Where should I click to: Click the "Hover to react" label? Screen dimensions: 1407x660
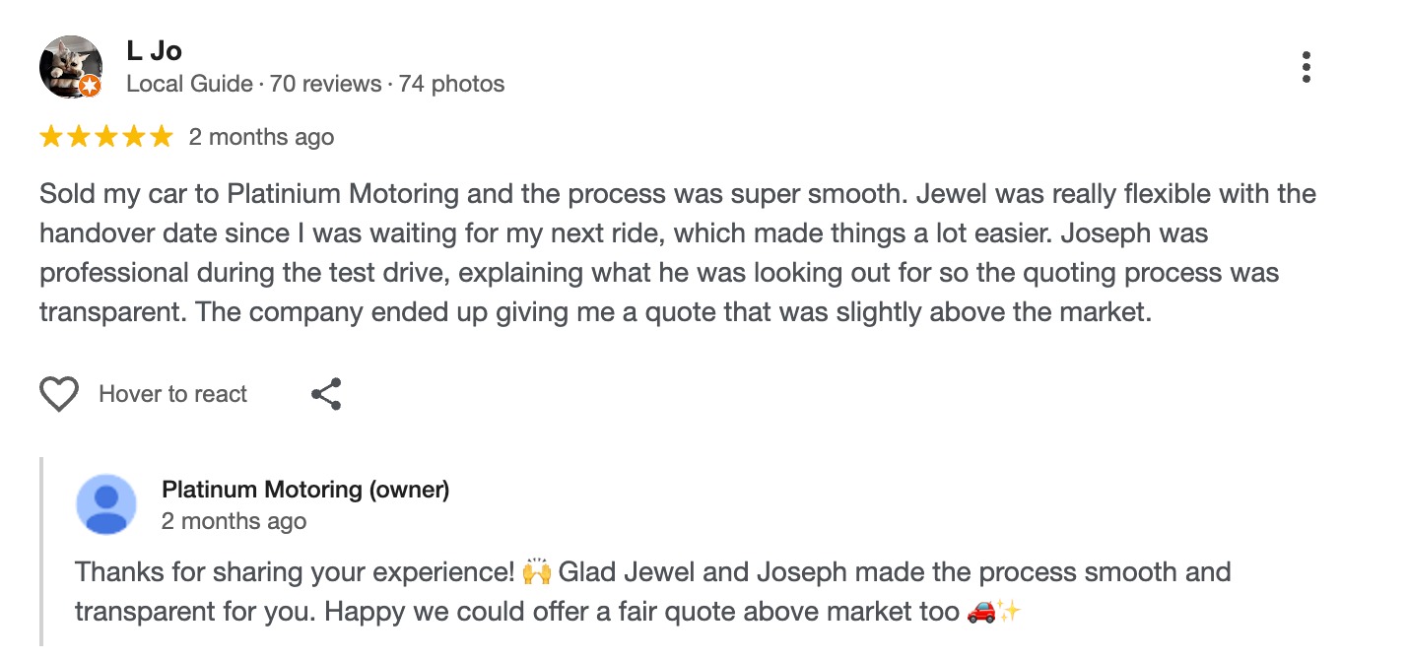point(173,394)
